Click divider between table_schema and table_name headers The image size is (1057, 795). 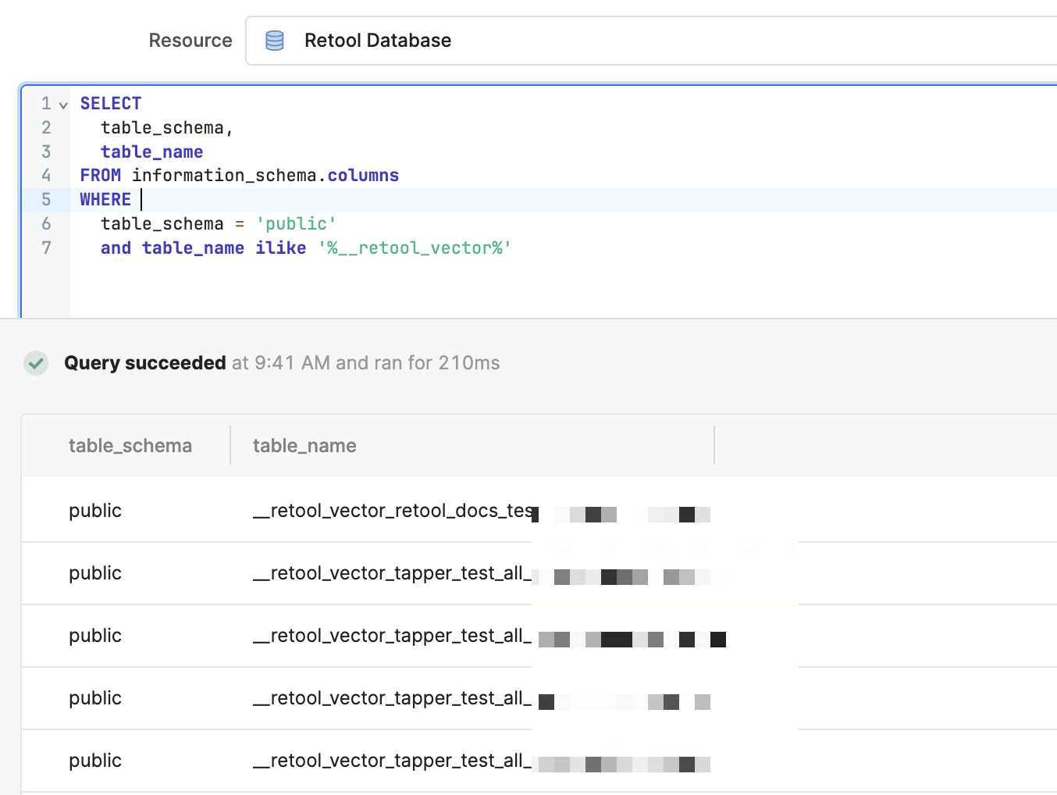[230, 445]
